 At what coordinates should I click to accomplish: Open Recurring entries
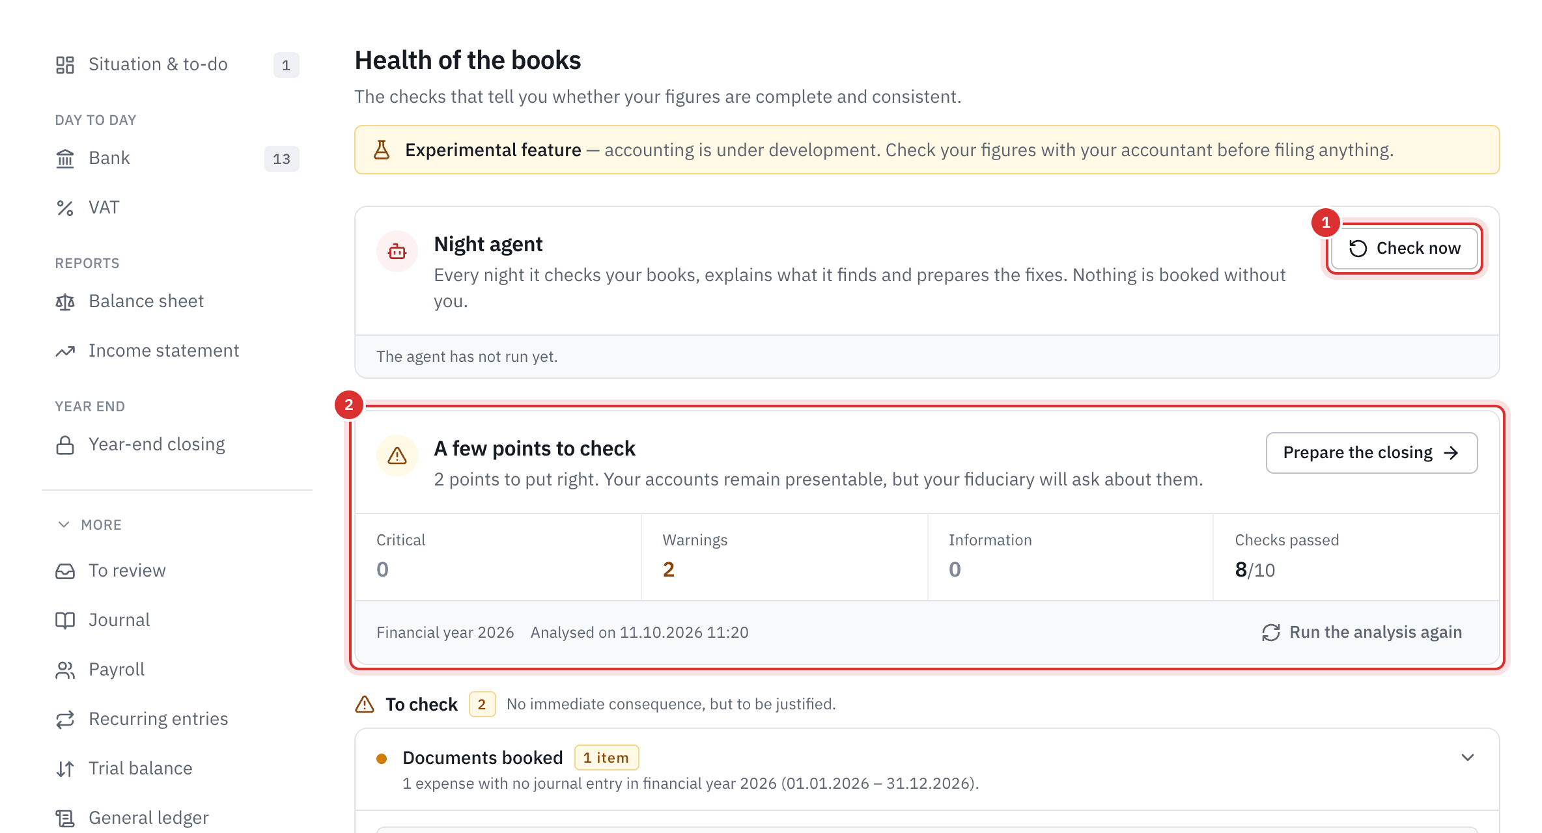[x=177, y=719]
